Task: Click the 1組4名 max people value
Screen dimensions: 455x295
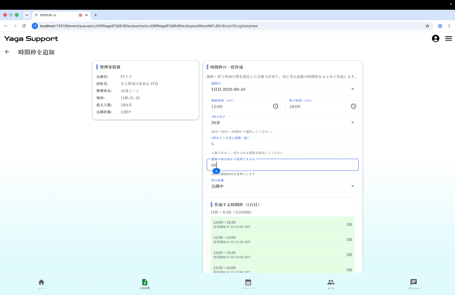Action: point(126,105)
